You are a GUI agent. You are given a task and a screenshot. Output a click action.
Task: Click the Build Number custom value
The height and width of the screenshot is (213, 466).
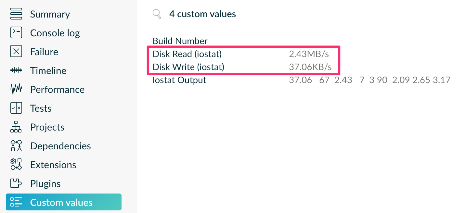click(x=180, y=41)
